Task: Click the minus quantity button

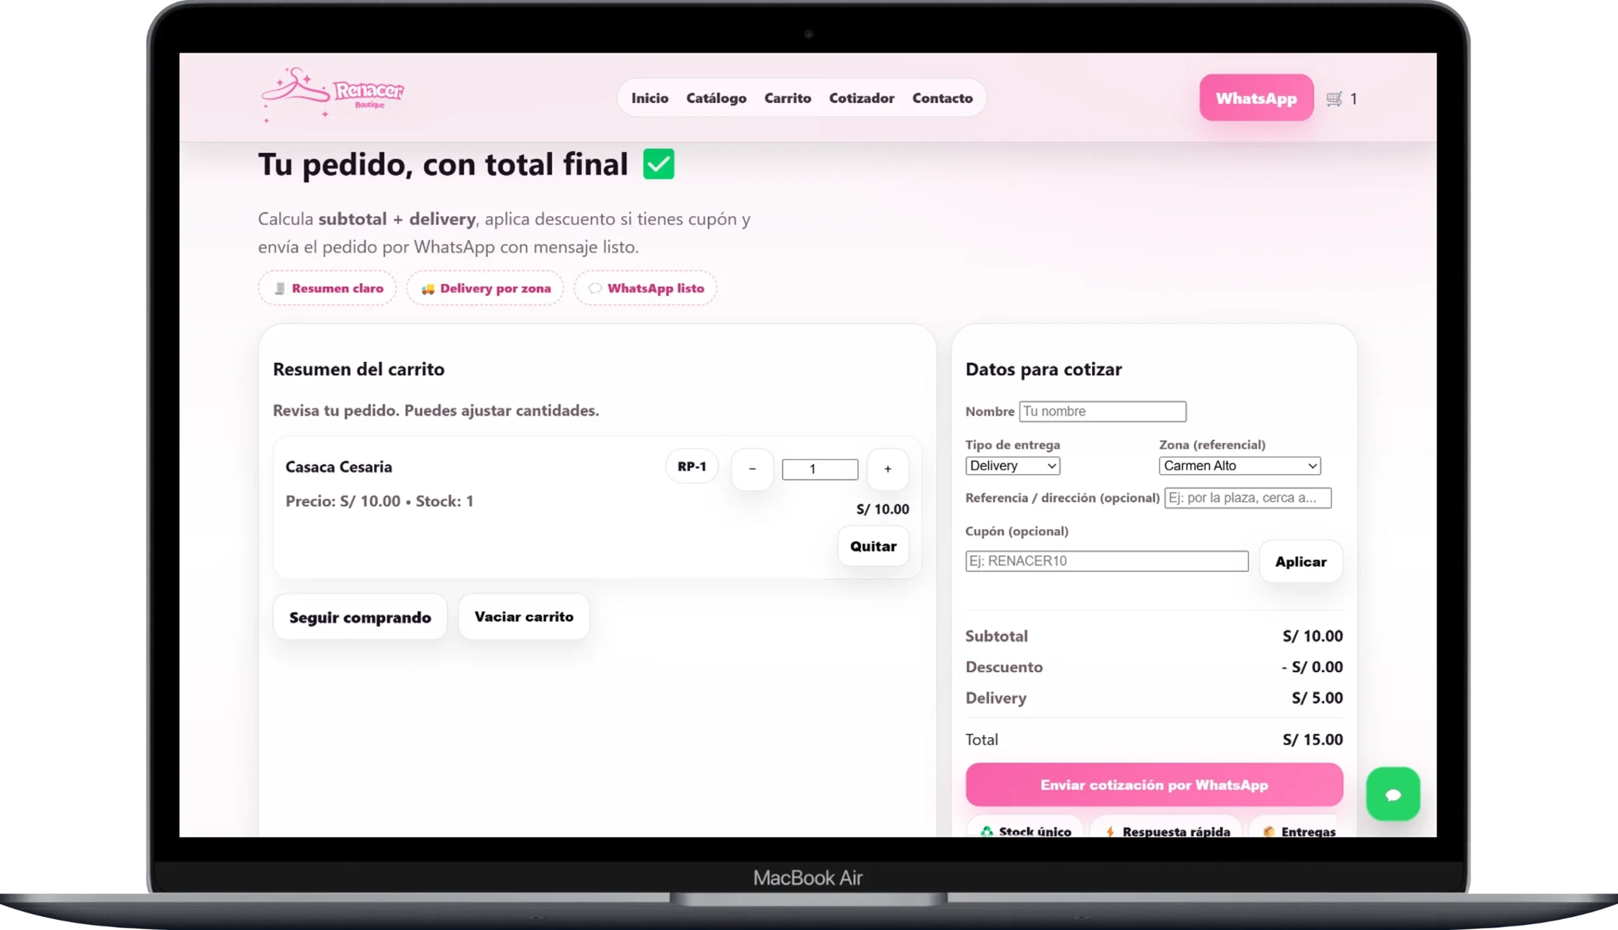Action: 752,469
